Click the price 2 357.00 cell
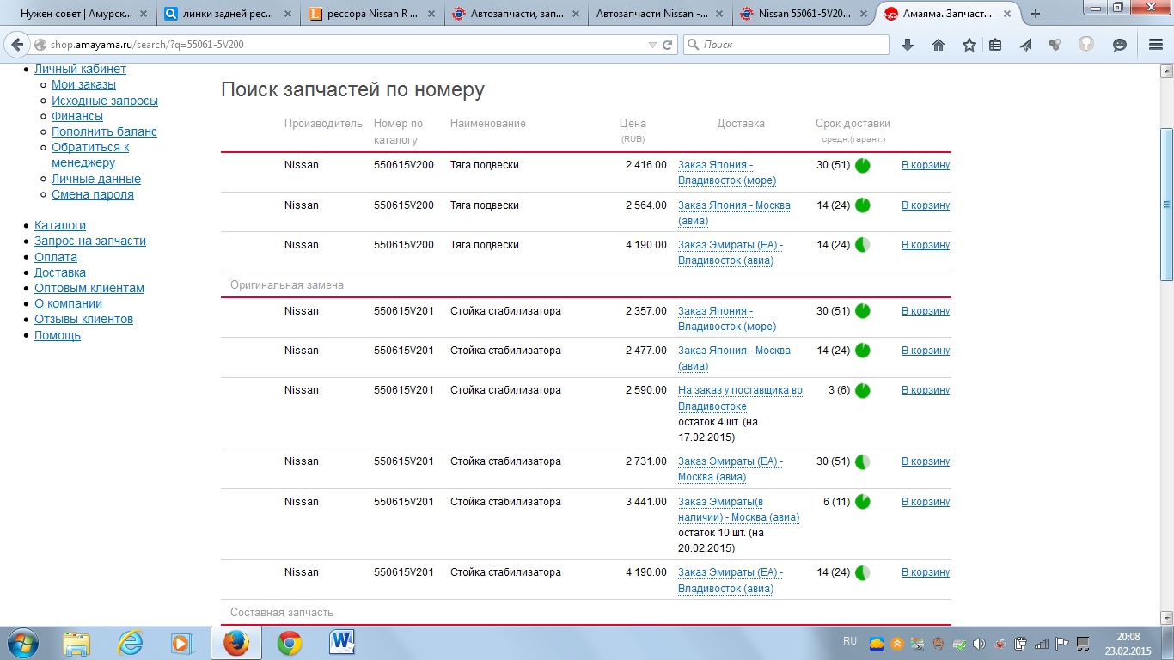 tap(645, 311)
